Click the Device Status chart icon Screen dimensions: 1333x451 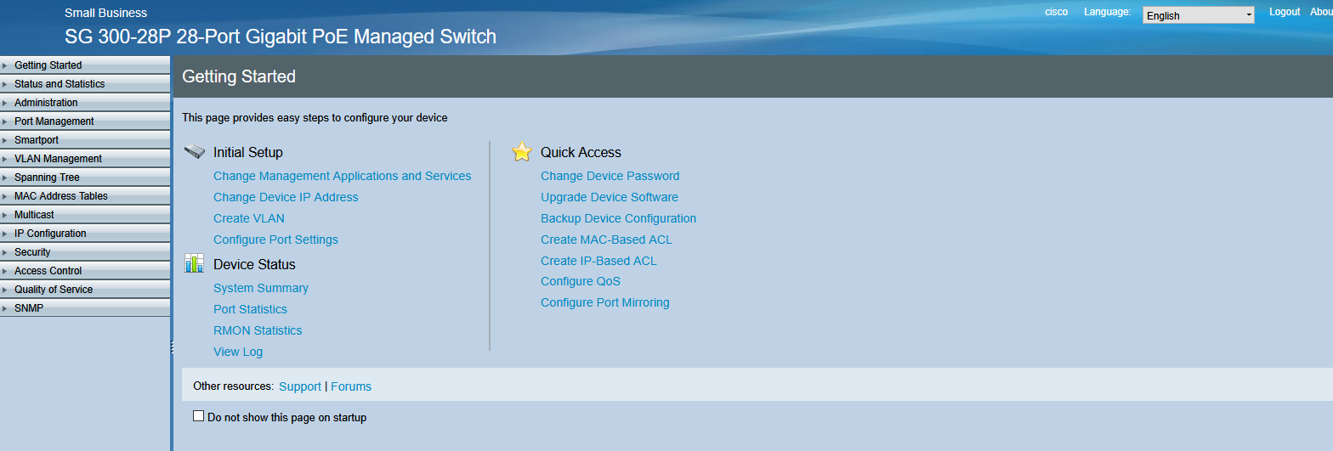click(x=194, y=264)
